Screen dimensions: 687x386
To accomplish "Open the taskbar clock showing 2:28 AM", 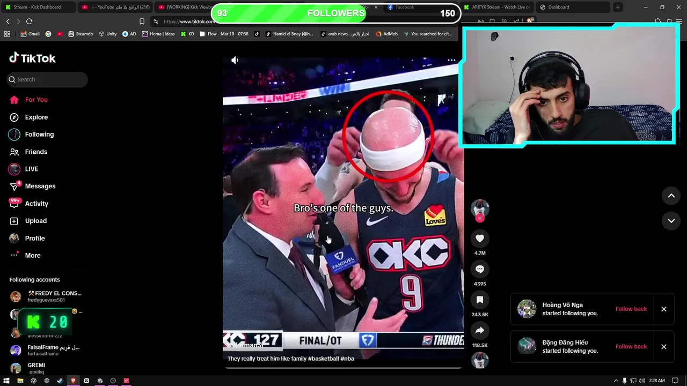I will click(657, 381).
